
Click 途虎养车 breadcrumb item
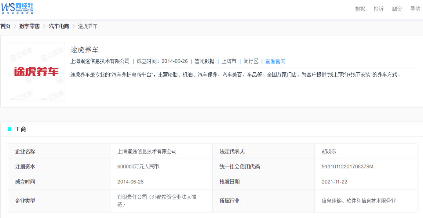coord(88,26)
